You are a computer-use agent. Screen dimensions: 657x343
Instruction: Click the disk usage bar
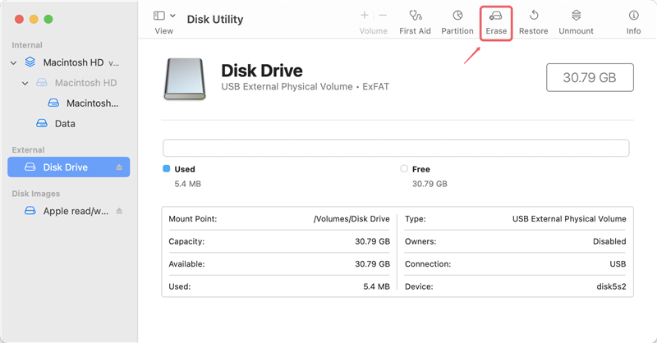point(396,148)
